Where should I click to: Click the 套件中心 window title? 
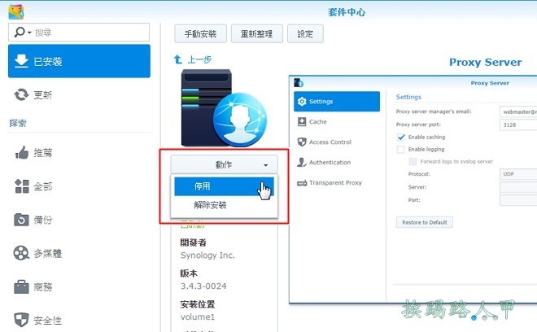pos(347,12)
